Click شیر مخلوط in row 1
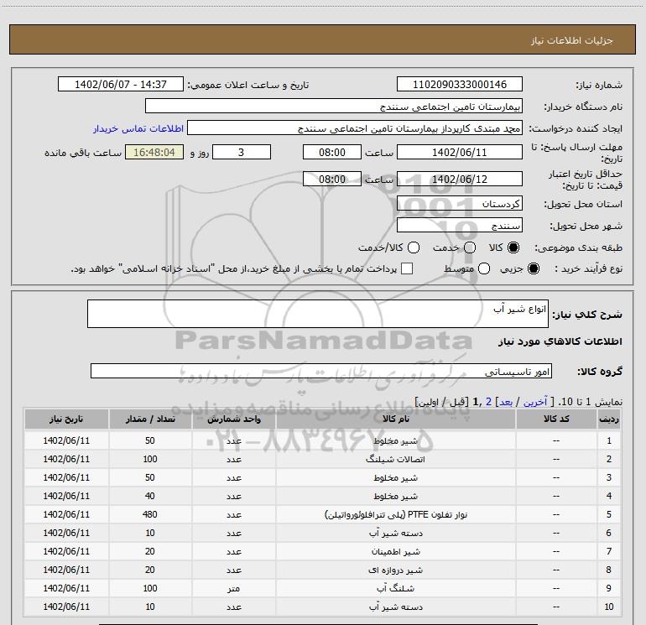Image resolution: width=646 pixels, height=625 pixels. point(395,440)
